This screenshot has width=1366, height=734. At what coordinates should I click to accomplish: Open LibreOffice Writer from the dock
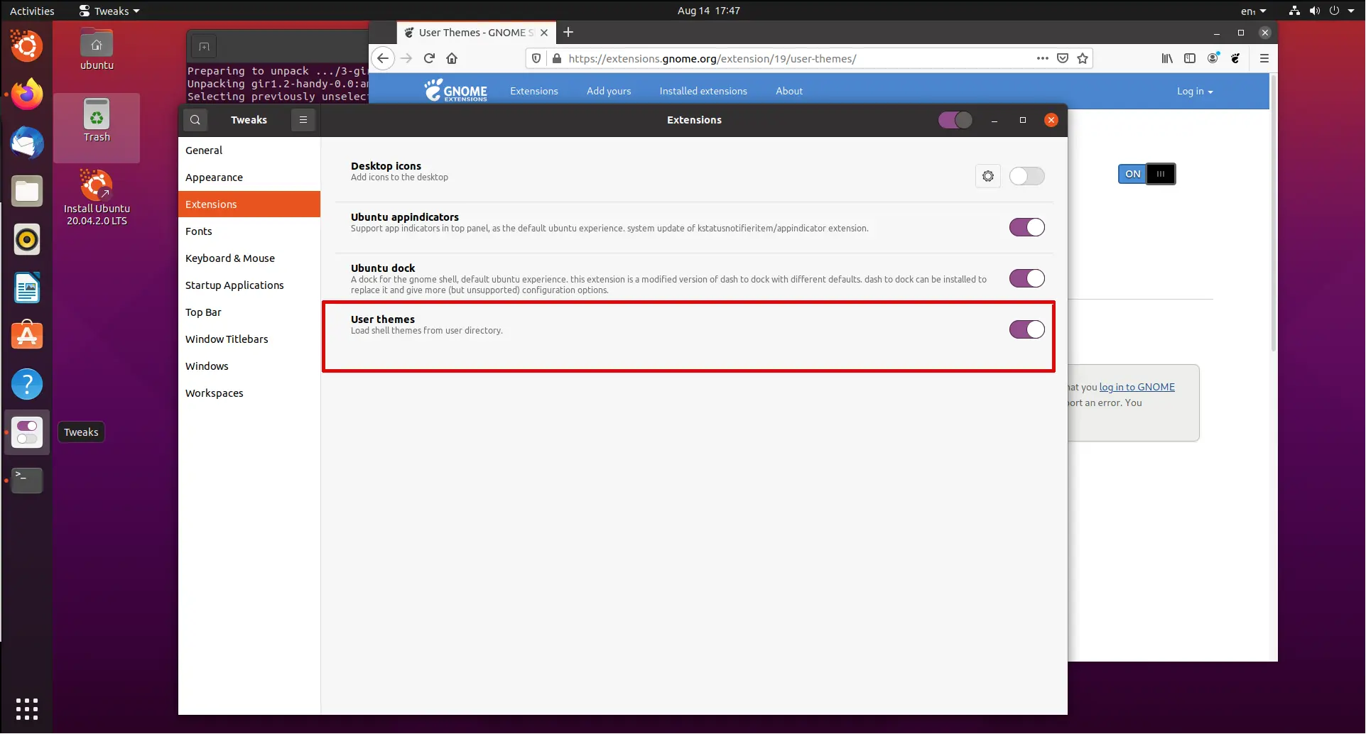(27, 287)
